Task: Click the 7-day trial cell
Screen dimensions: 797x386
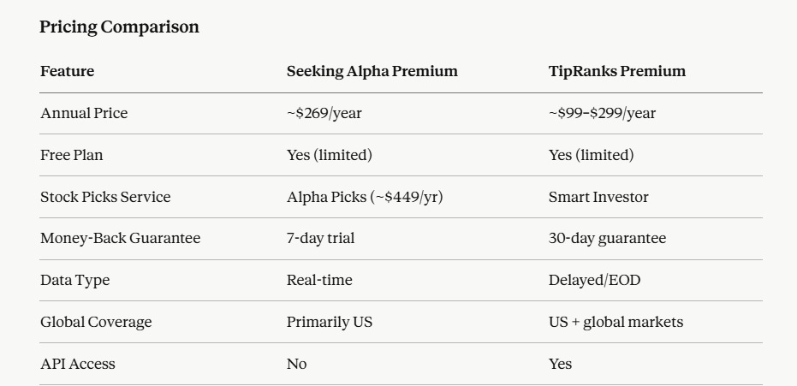Action: 320,238
